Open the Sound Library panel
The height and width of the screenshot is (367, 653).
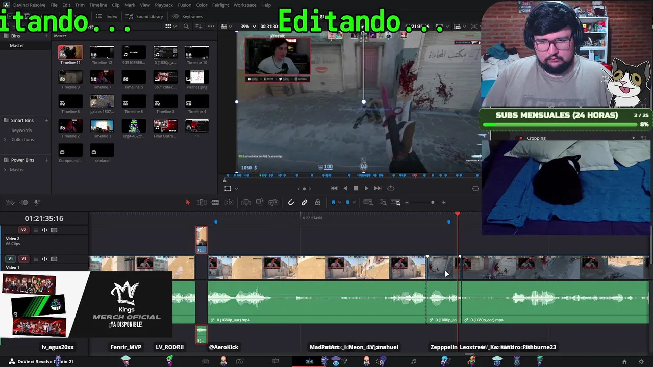tap(144, 16)
